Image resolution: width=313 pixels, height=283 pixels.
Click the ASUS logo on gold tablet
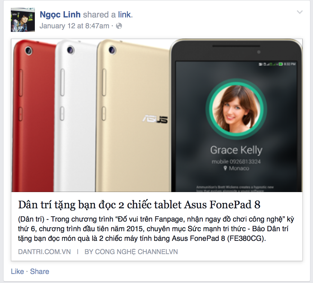click(x=155, y=119)
